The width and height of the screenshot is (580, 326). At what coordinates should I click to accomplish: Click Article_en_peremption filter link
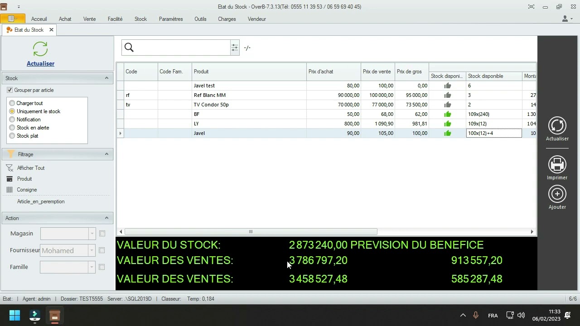click(x=41, y=201)
